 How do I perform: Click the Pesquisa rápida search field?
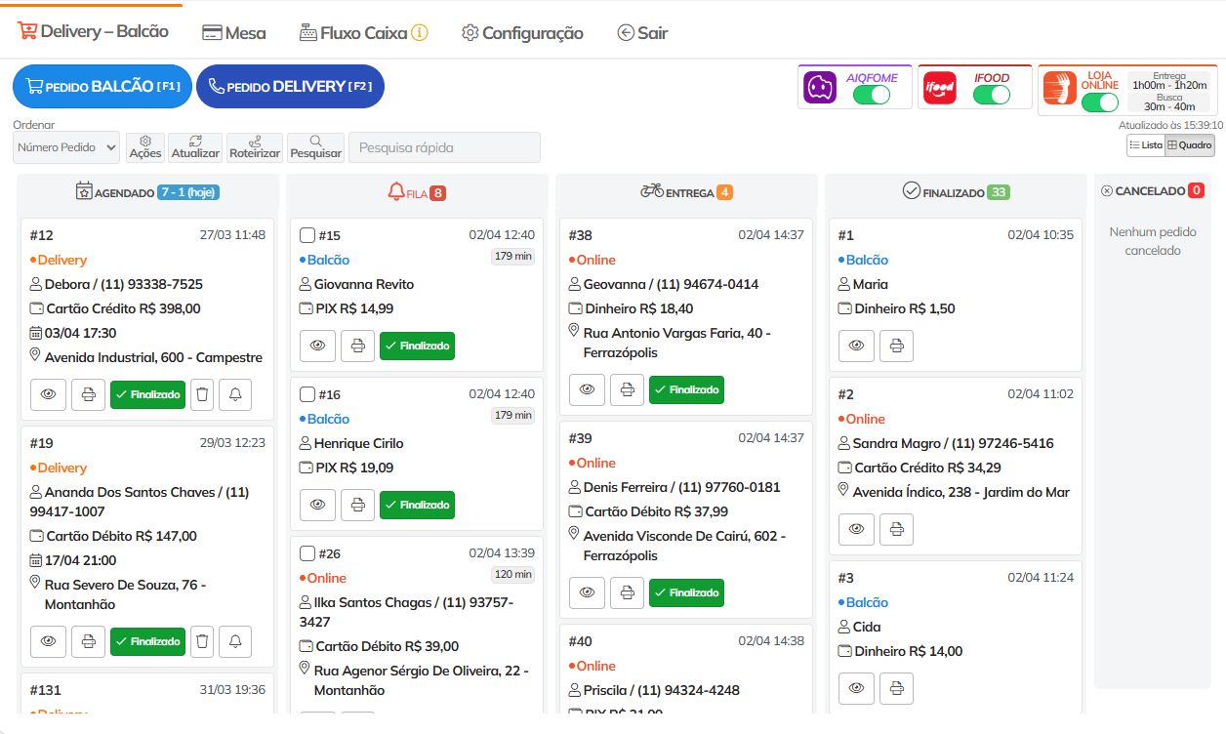click(x=444, y=147)
